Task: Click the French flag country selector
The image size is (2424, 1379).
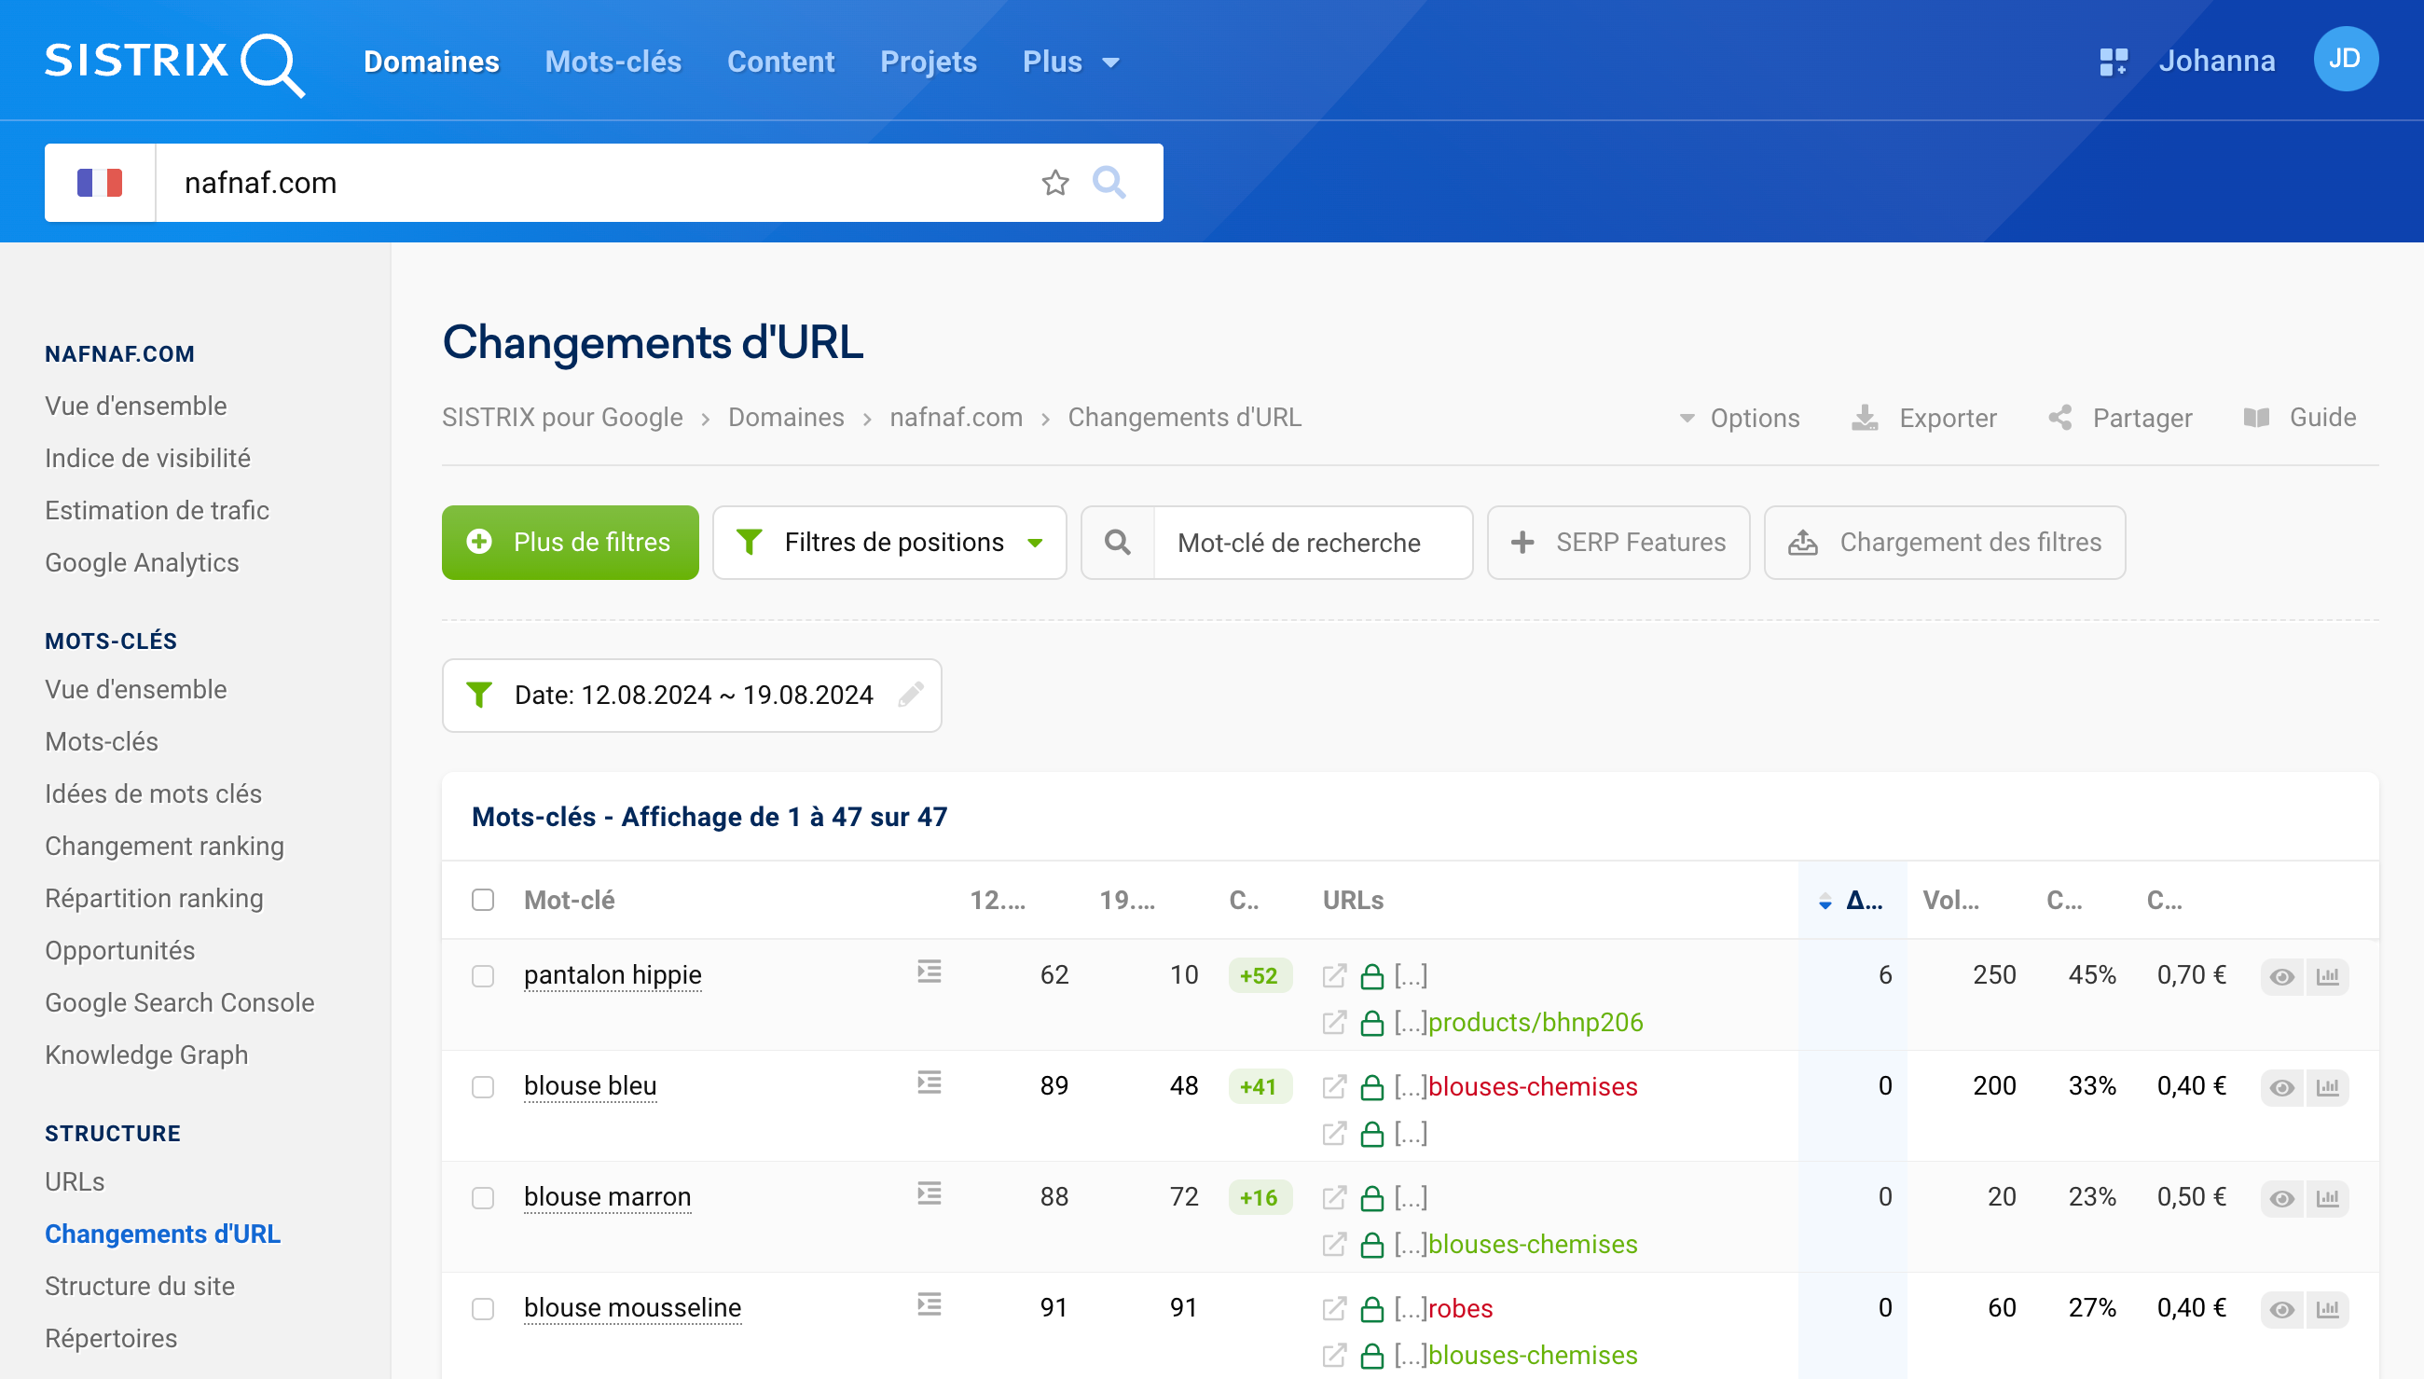Action: click(x=101, y=182)
